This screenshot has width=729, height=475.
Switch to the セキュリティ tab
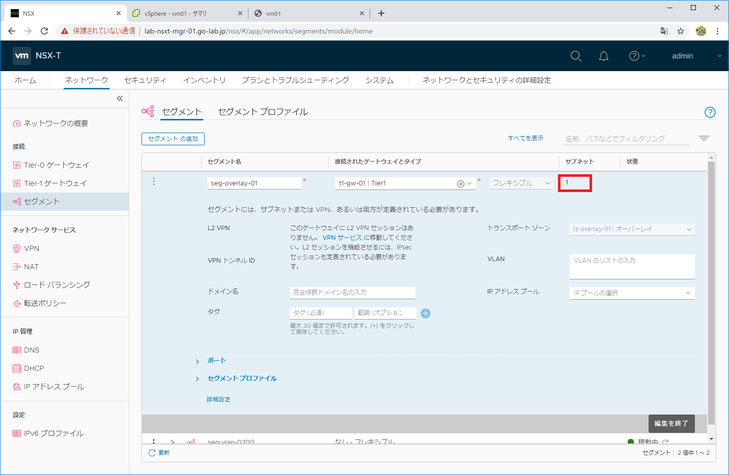[145, 80]
